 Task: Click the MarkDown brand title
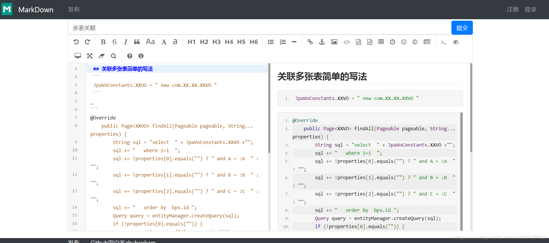coord(36,10)
